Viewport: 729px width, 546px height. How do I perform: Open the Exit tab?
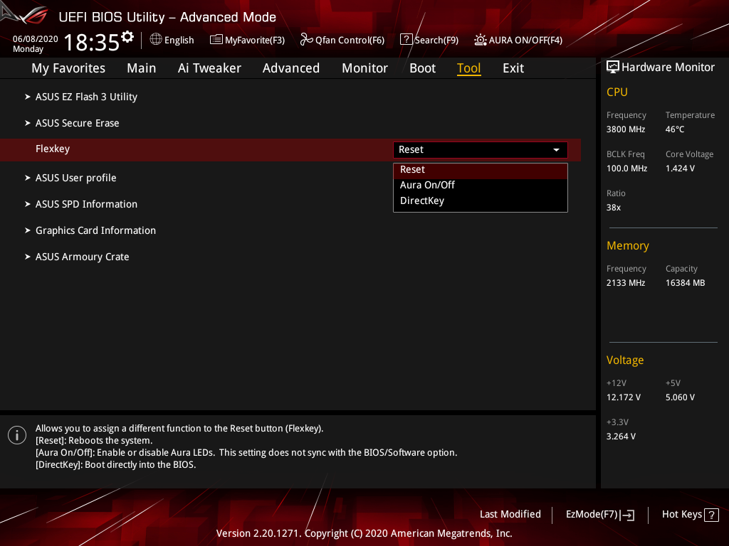[513, 68]
